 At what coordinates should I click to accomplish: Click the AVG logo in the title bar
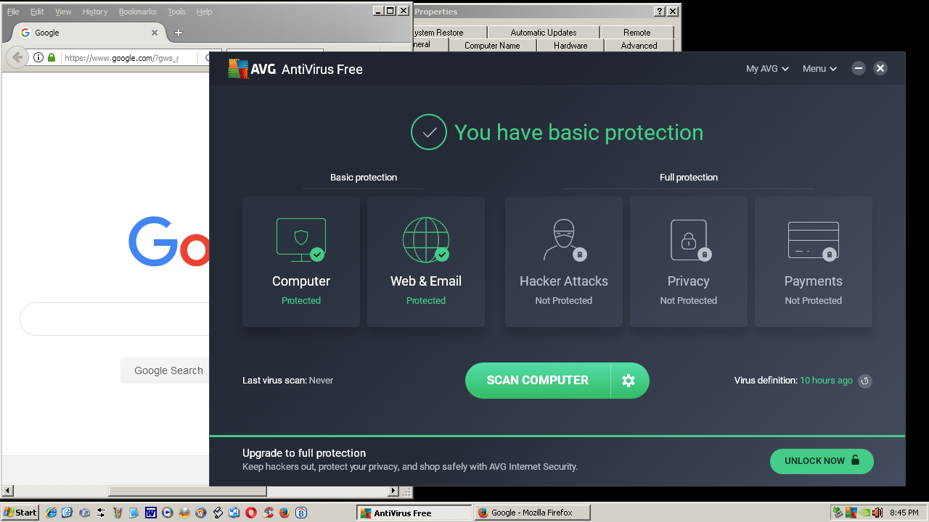tap(251, 69)
